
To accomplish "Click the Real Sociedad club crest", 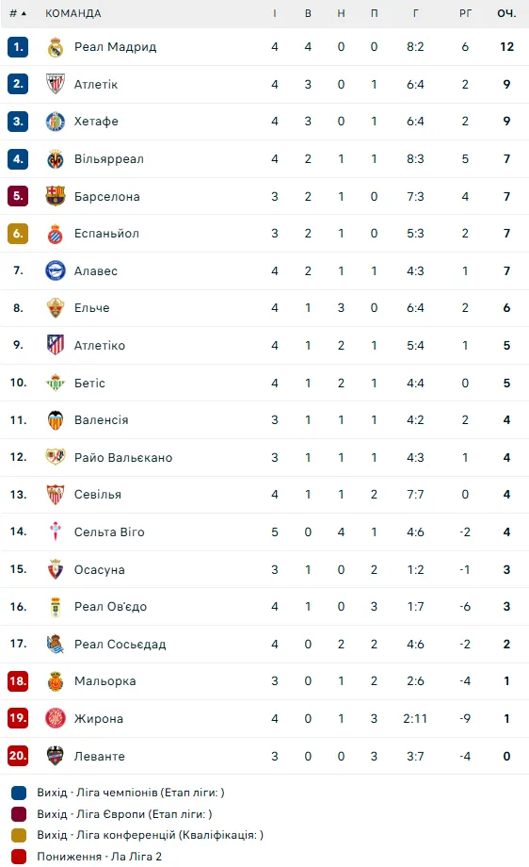I will click(x=56, y=644).
